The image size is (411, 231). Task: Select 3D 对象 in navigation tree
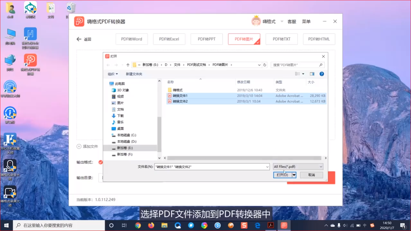point(120,90)
